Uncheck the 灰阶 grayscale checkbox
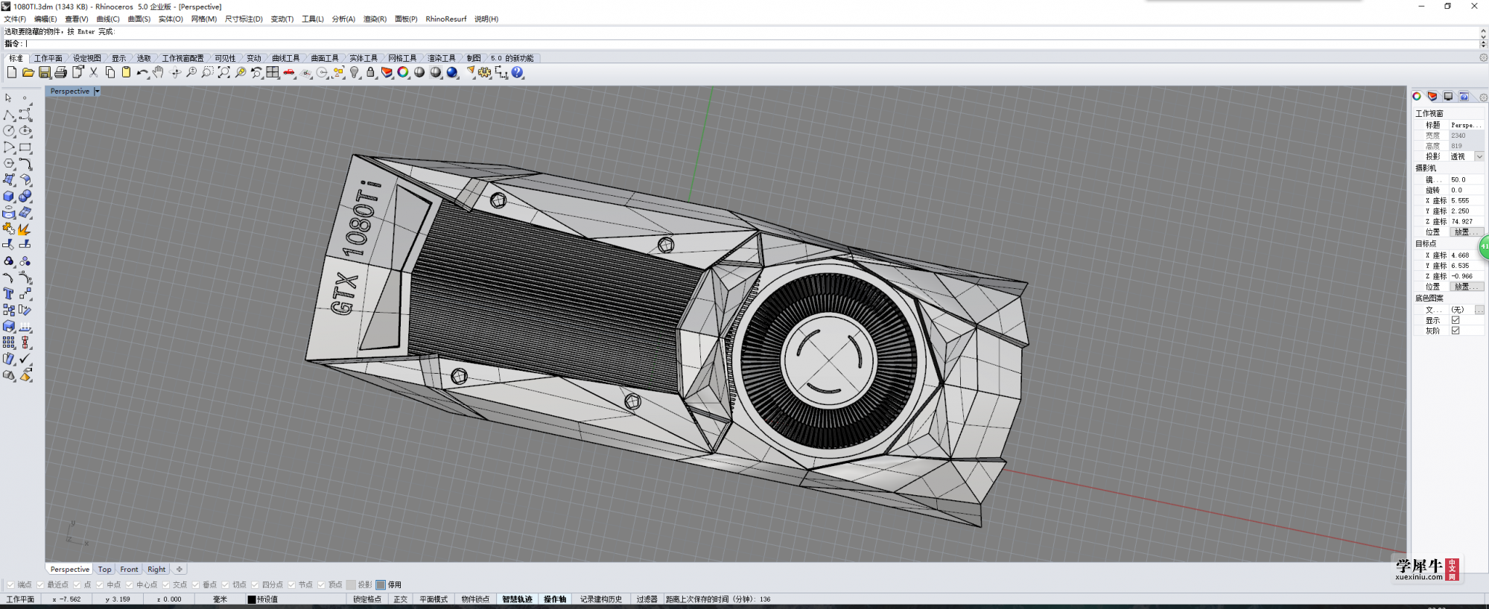 (1455, 331)
